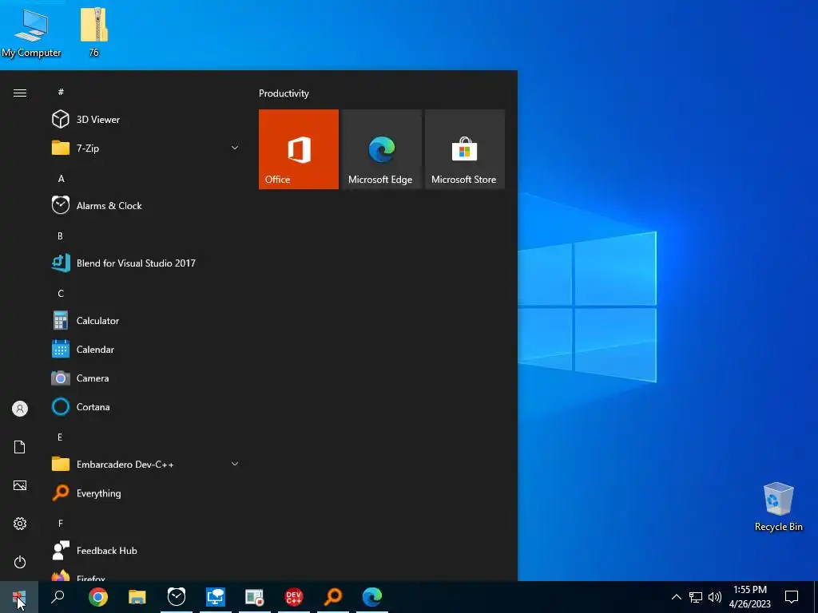This screenshot has width=818, height=613.
Task: Switch to Everything search in taskbar
Action: 333,597
